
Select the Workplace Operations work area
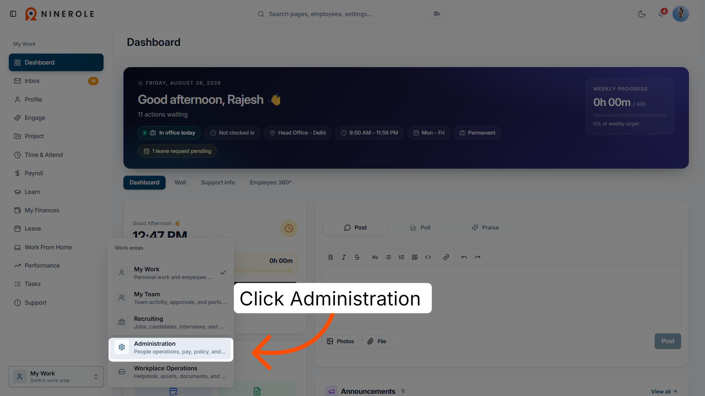coord(171,372)
